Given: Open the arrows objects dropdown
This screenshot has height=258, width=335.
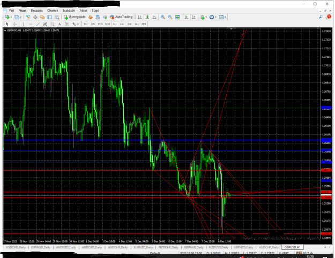Looking at the screenshot, I should coord(76,24).
